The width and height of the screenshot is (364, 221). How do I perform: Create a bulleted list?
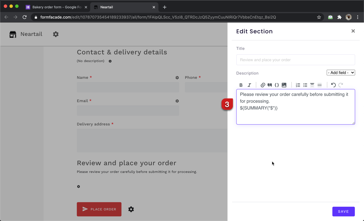[x=305, y=85]
